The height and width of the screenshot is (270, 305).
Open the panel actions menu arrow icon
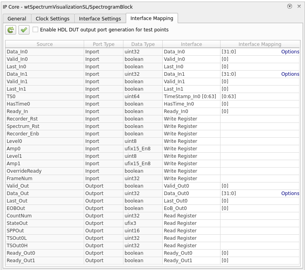point(290,6)
